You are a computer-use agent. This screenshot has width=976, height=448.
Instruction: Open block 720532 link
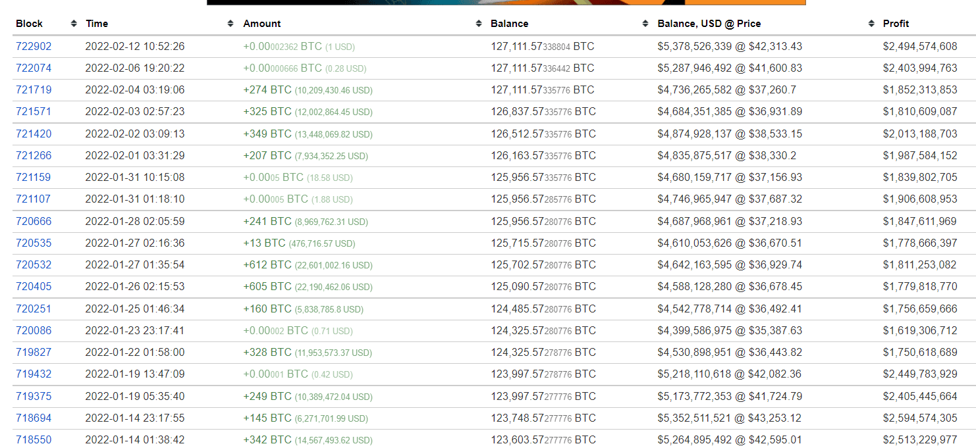pos(34,265)
